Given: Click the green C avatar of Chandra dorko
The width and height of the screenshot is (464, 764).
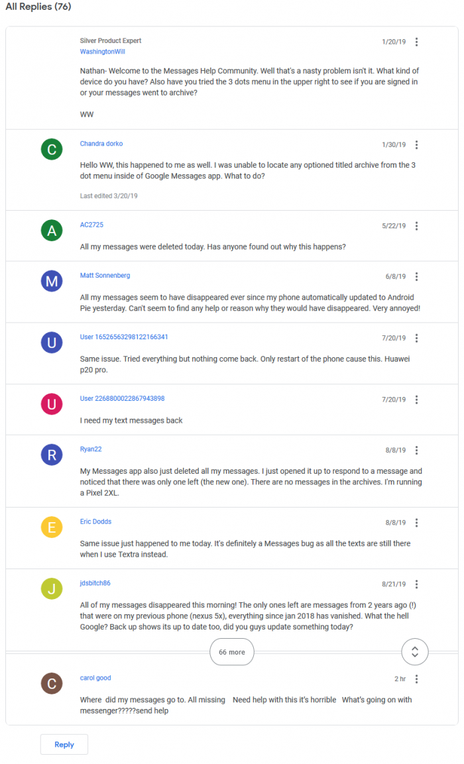Looking at the screenshot, I should pos(52,149).
